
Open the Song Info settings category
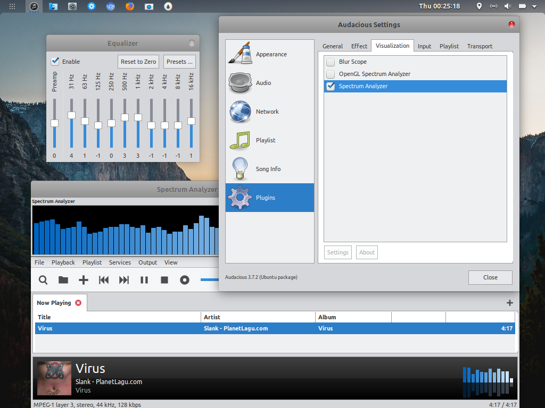(269, 169)
